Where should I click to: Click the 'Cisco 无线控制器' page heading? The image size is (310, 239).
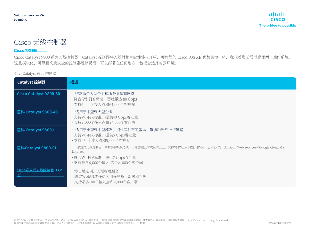pos(40,42)
